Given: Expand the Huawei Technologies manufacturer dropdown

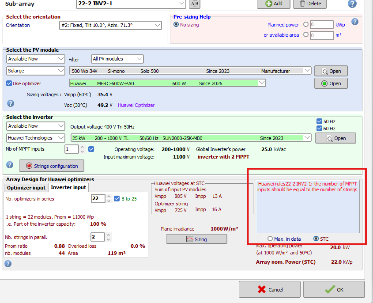Looking at the screenshot, I should (60, 138).
